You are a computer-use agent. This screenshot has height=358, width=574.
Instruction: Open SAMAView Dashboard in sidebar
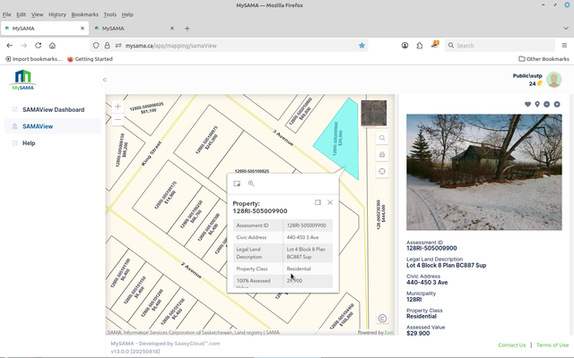click(58, 110)
